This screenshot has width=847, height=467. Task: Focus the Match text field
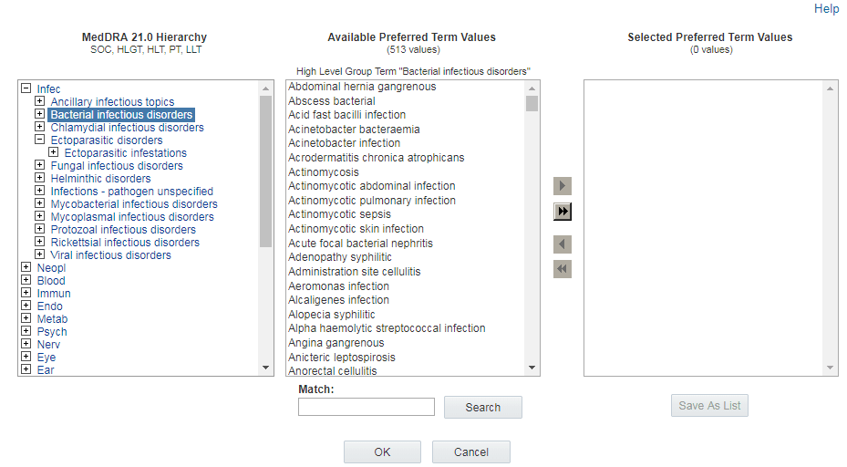pos(367,407)
